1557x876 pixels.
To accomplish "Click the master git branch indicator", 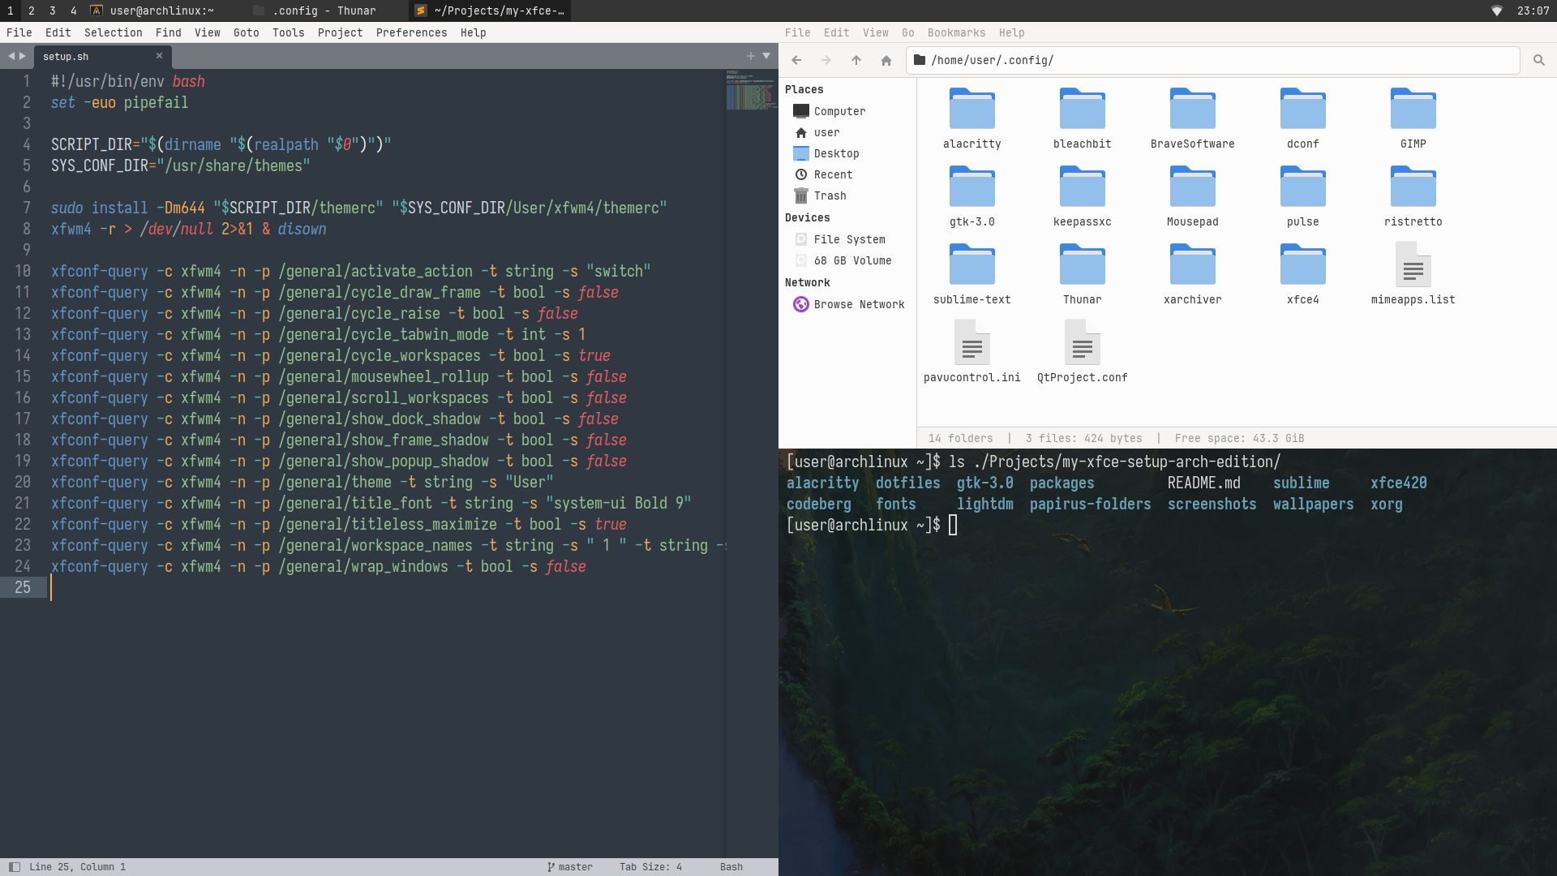I will click(x=570, y=867).
